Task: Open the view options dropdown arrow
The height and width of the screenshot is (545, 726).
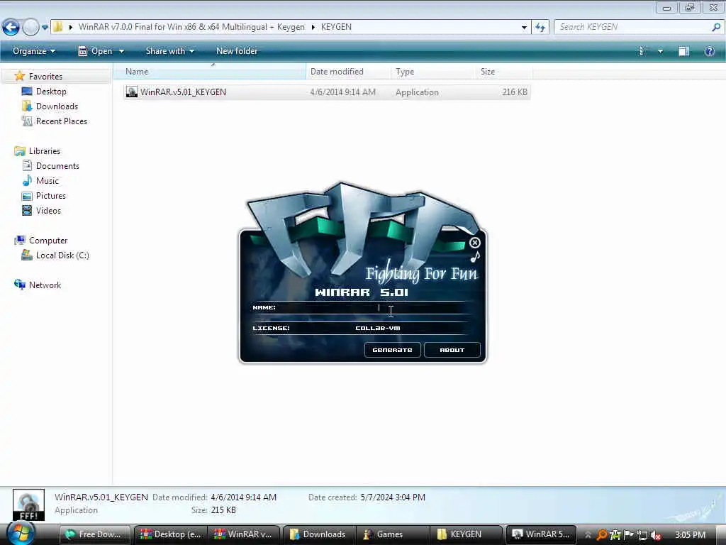Action: click(660, 51)
